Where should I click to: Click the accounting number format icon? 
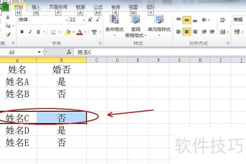pos(237,32)
